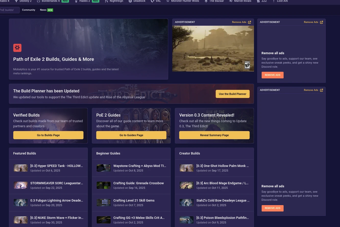Click the search PoE builds input field
This screenshot has height=227, width=340.
point(9,10)
